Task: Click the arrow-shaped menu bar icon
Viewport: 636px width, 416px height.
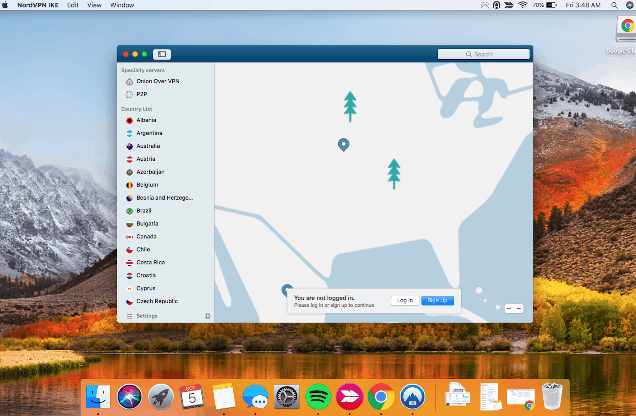Action: (509, 5)
